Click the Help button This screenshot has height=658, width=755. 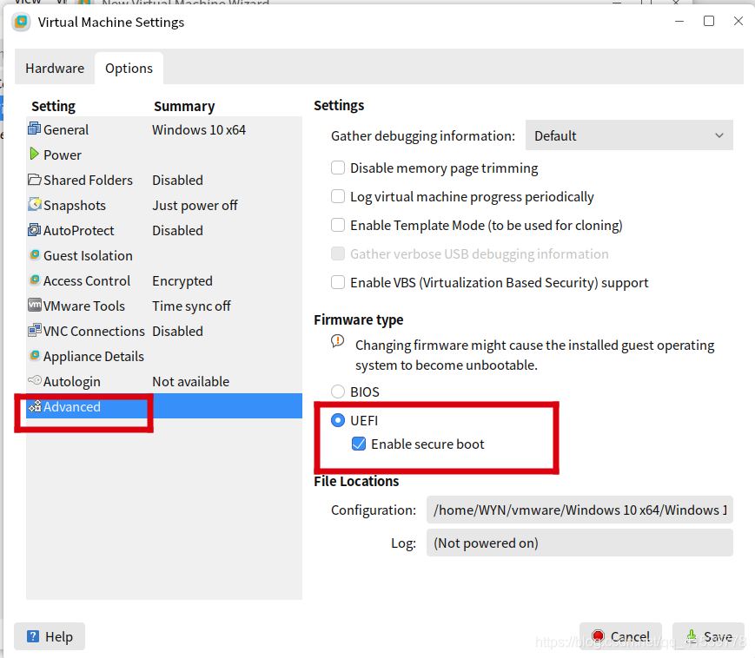click(x=50, y=636)
